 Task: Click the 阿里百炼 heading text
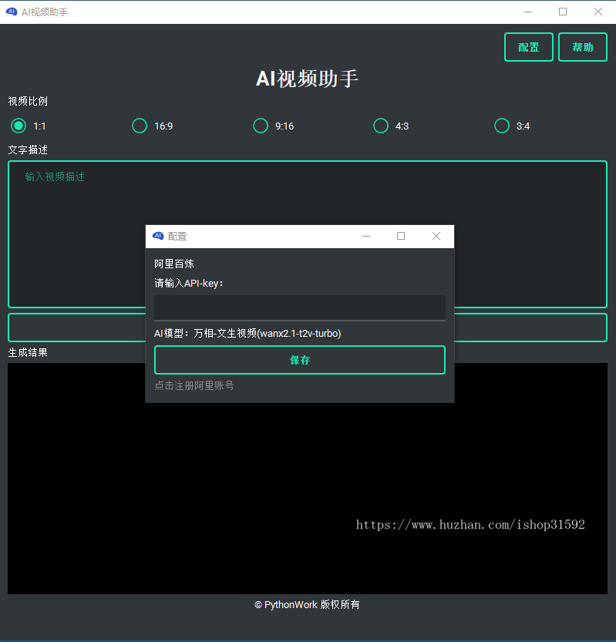tap(174, 264)
